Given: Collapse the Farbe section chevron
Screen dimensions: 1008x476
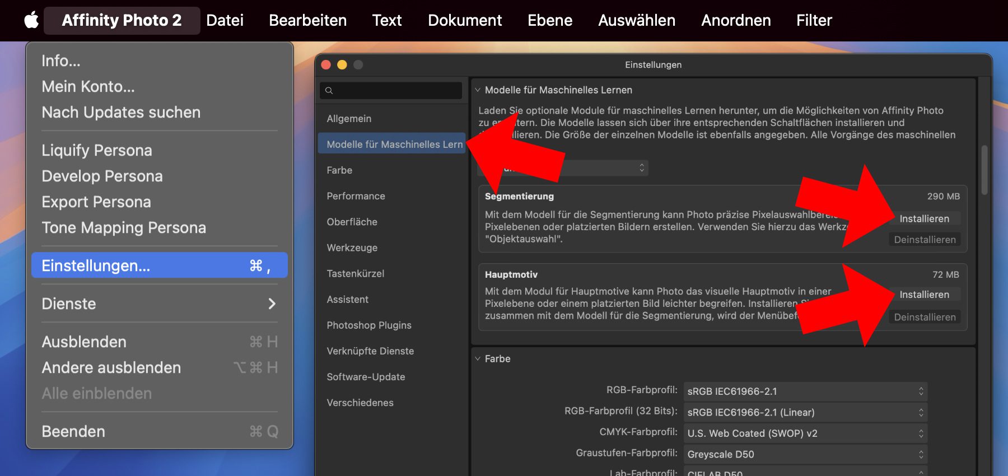Looking at the screenshot, I should click(478, 359).
